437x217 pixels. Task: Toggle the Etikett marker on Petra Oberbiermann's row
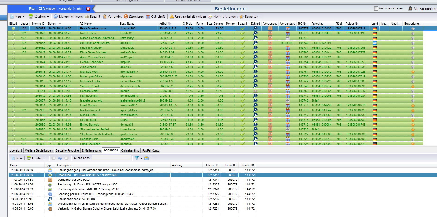click(13, 29)
